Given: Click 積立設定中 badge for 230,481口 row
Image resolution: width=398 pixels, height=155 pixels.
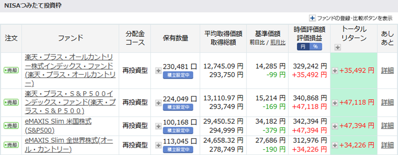Looking at the screenshot, I should pyautogui.click(x=178, y=75).
